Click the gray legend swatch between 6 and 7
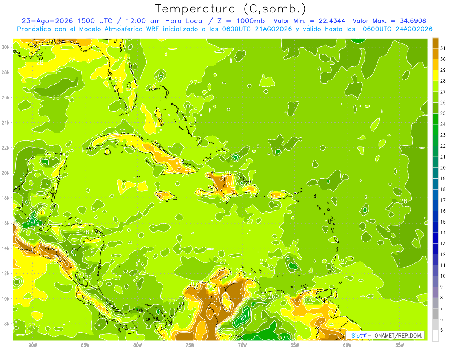Screen dimensions: 453x350 (x=436, y=314)
